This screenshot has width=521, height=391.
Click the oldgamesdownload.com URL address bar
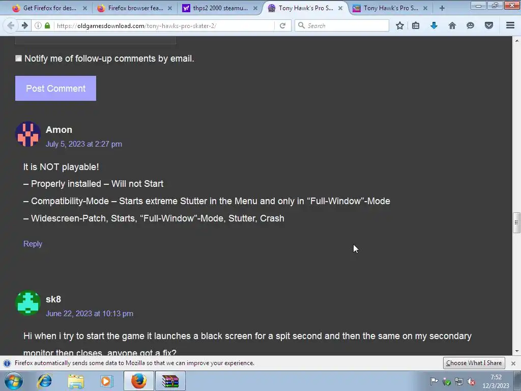[x=165, y=25]
